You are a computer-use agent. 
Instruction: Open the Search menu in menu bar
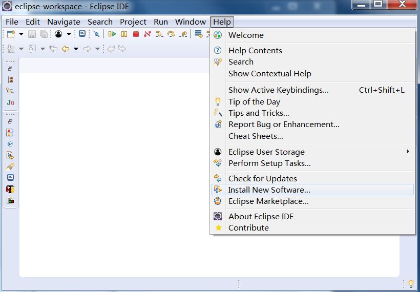[100, 22]
